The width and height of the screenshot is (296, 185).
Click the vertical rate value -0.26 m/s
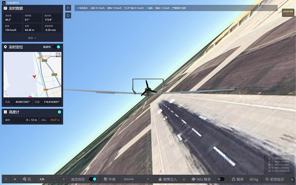(50, 30)
